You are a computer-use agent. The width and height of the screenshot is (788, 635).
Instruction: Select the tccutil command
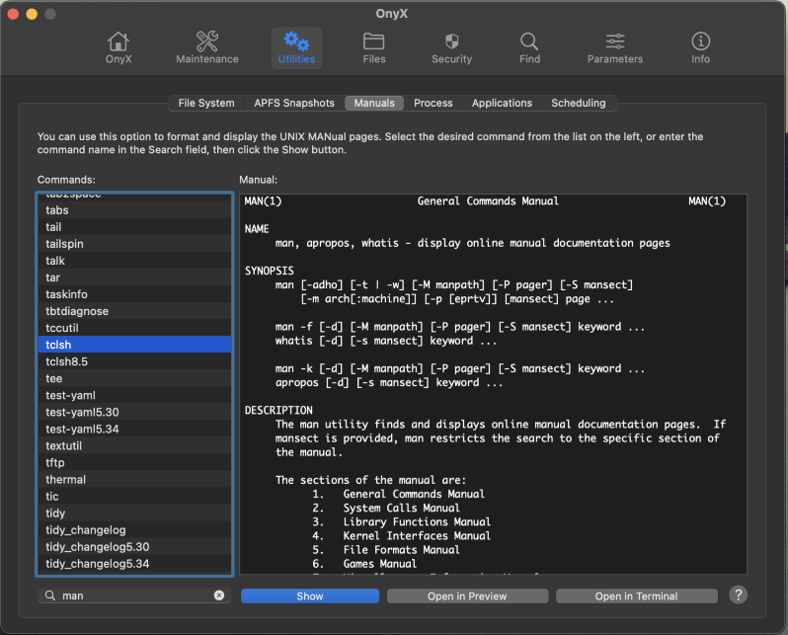(x=134, y=328)
